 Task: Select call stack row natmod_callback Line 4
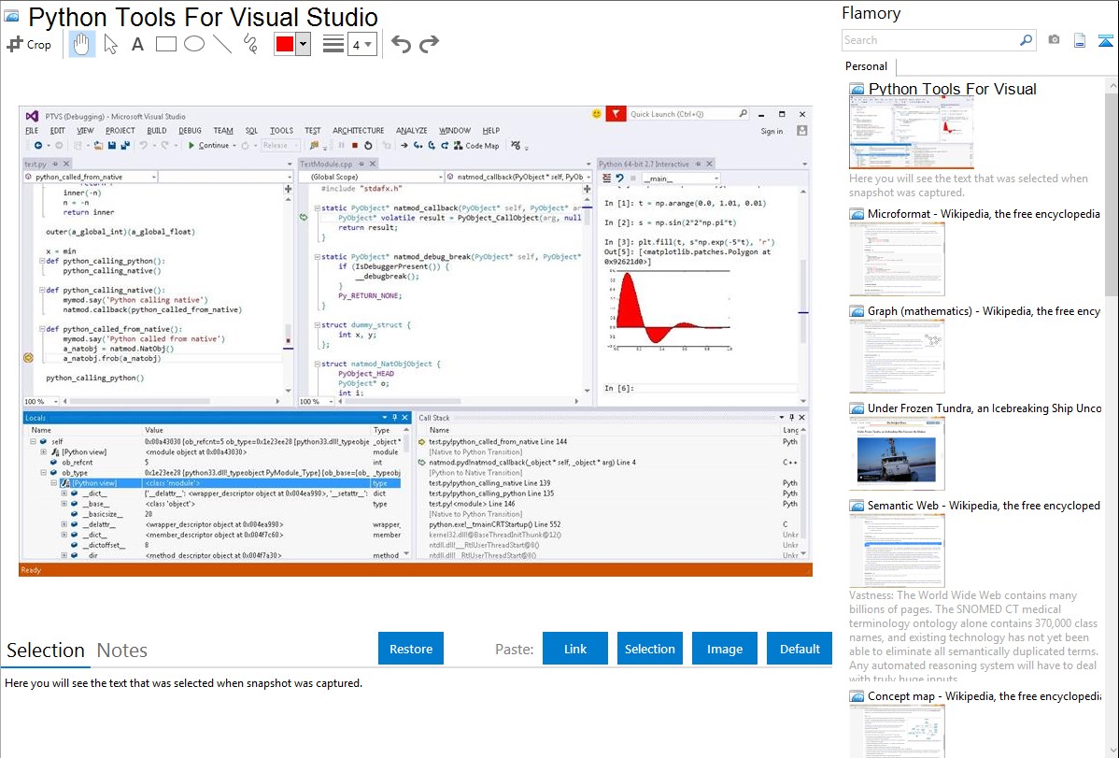coord(531,463)
